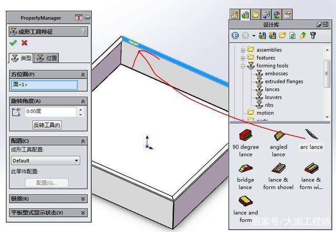Click the 反转工具(F) button
The height and width of the screenshot is (232, 336).
point(47,125)
